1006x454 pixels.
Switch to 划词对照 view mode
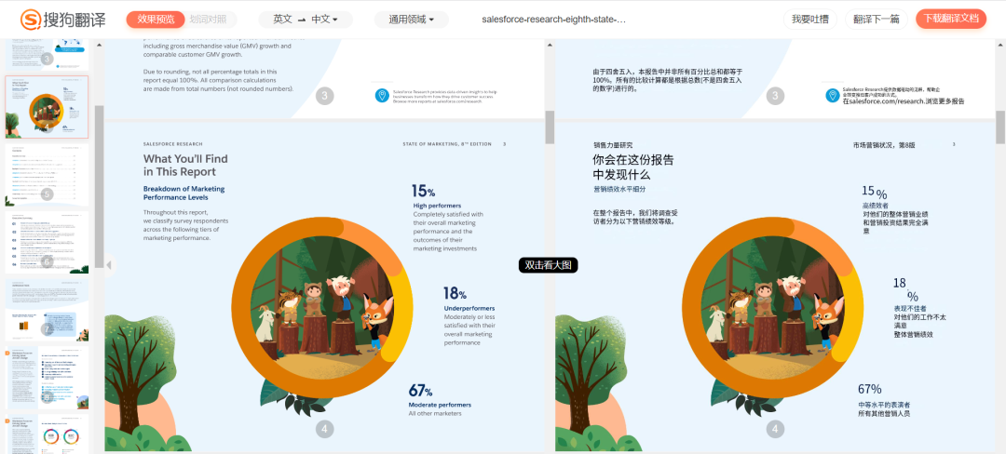[x=208, y=20]
